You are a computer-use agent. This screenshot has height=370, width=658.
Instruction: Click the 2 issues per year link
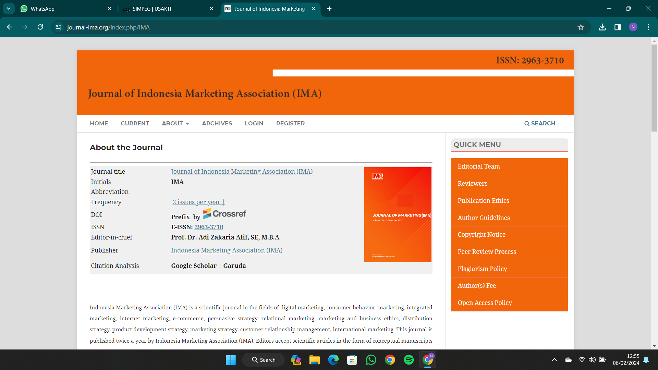(x=198, y=202)
